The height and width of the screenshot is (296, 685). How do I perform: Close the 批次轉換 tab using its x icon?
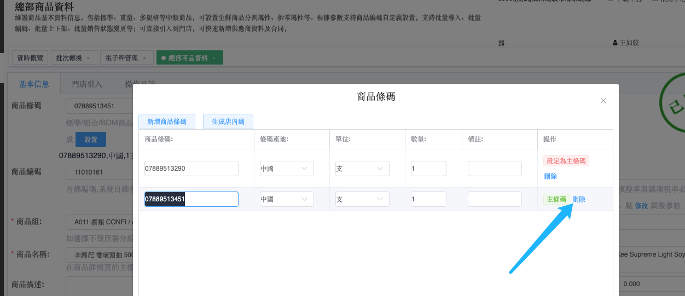(88, 58)
